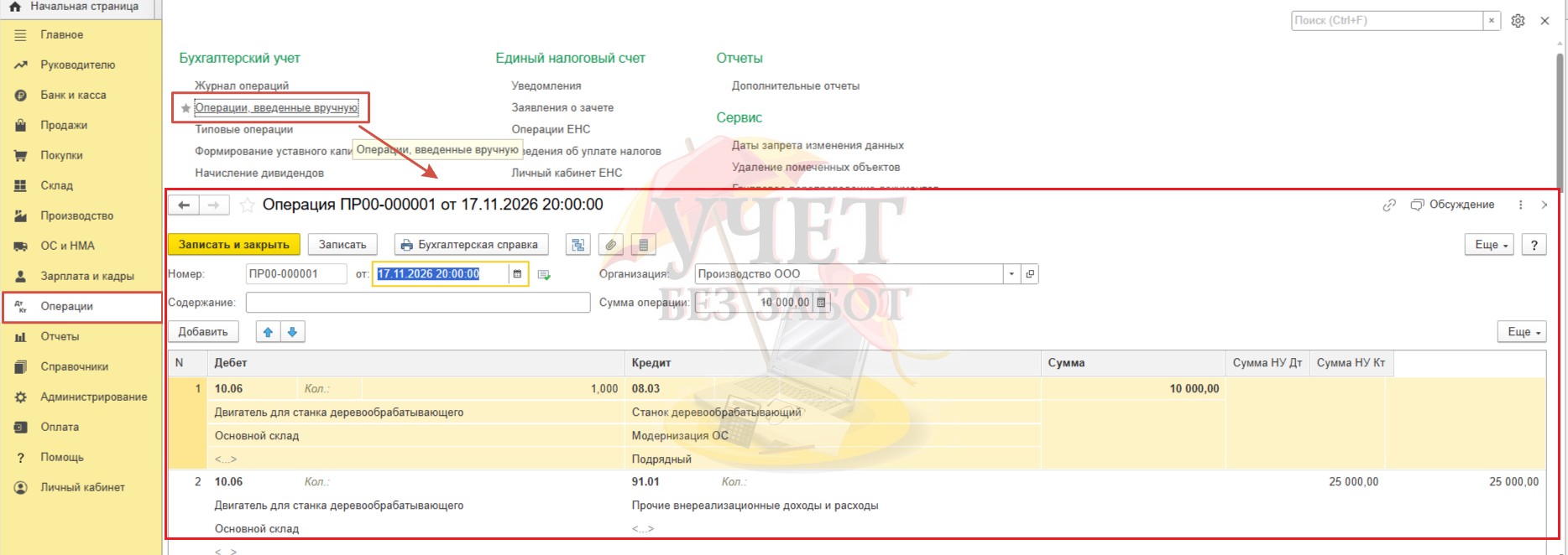This screenshot has height=555, width=1568.
Task: Open form help with the question mark
Action: [1534, 245]
